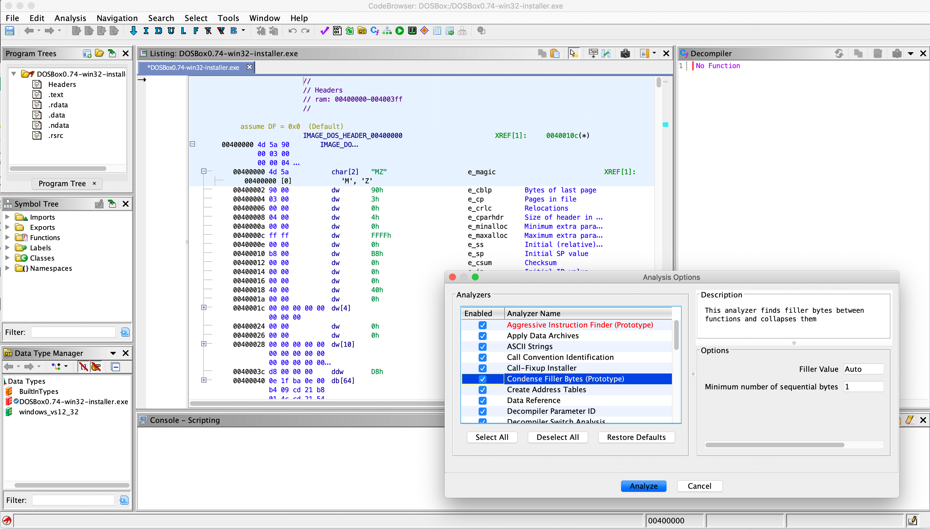
Task: Uncheck Apply Data Archives analyzer
Action: 482,336
